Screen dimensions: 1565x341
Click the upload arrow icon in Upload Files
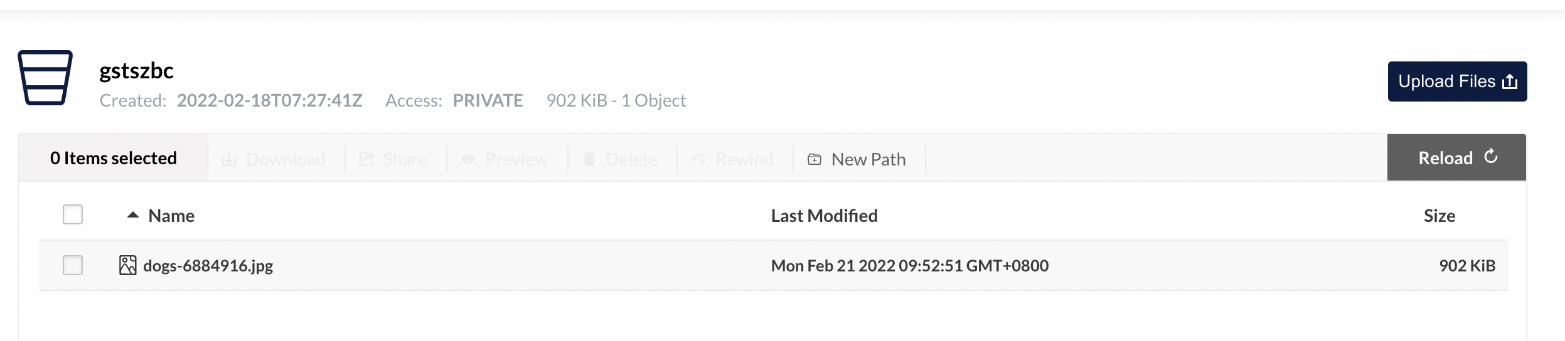pos(1510,81)
